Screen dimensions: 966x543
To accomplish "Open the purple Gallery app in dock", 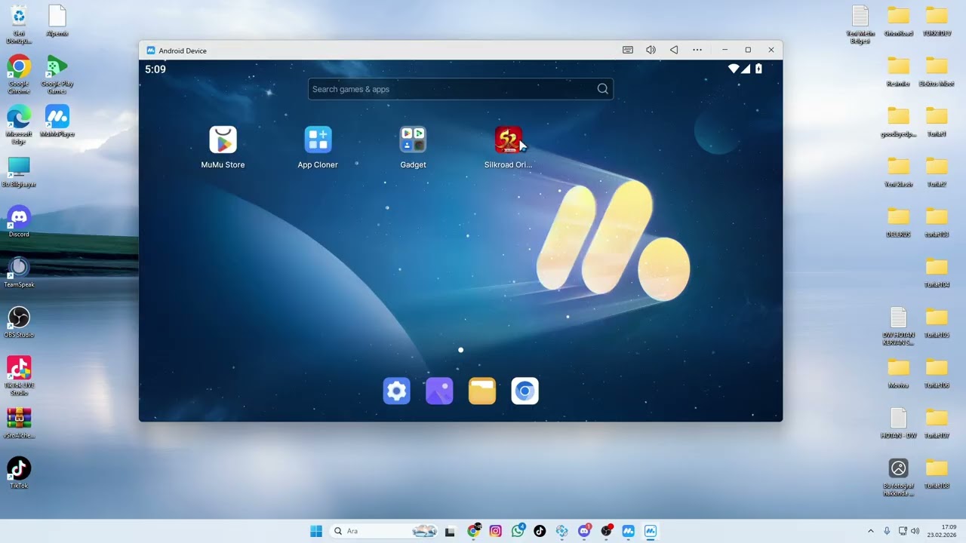I will [439, 391].
